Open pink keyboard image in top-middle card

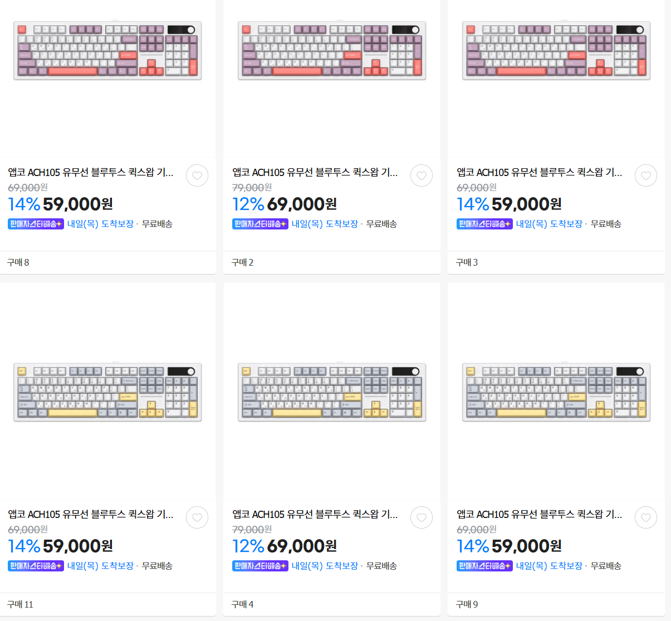click(332, 51)
